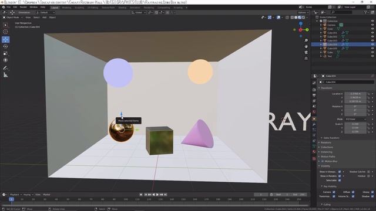Viewport: 376px width, 211px height.
Task: Open the Orientation Default dropdown
Action: (46, 12)
